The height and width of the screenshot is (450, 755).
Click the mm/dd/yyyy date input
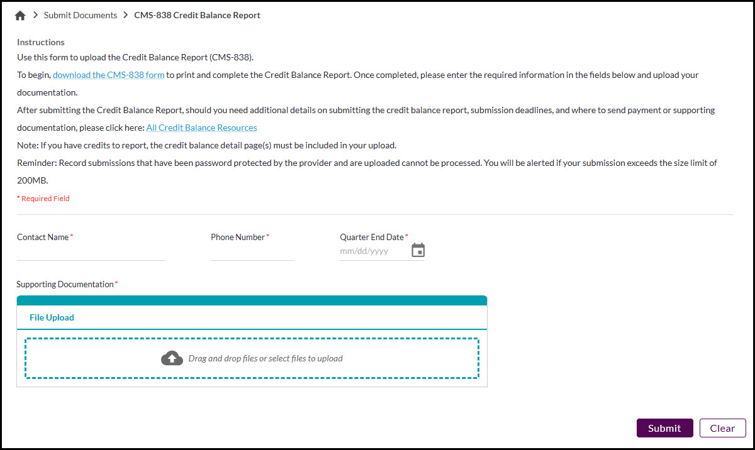(371, 250)
